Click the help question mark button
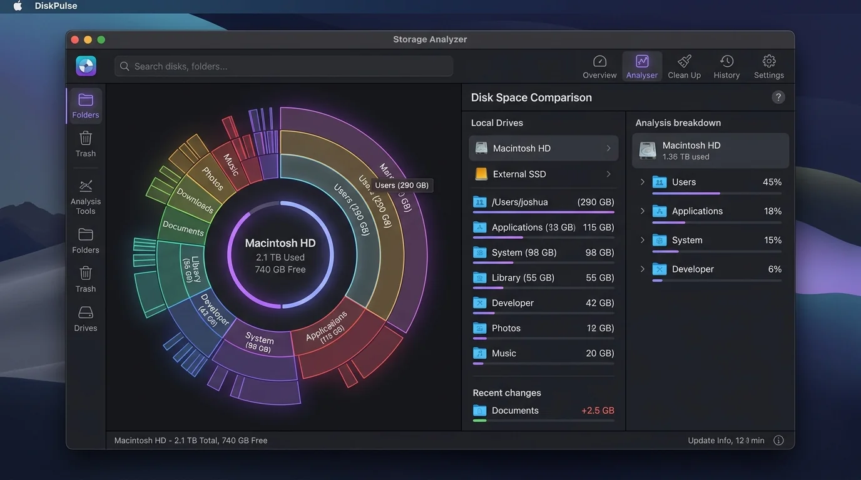Image resolution: width=861 pixels, height=480 pixels. [778, 97]
